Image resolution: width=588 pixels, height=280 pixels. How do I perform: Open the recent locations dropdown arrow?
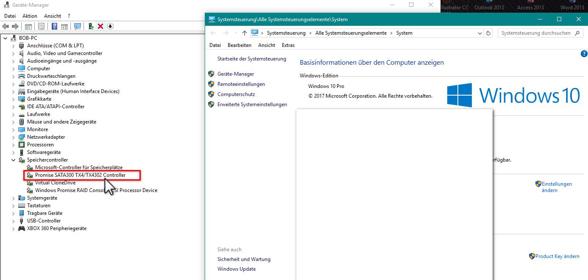(236, 33)
